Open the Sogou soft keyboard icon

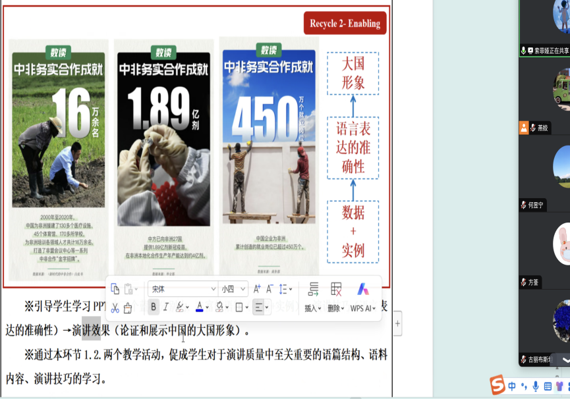click(x=548, y=386)
